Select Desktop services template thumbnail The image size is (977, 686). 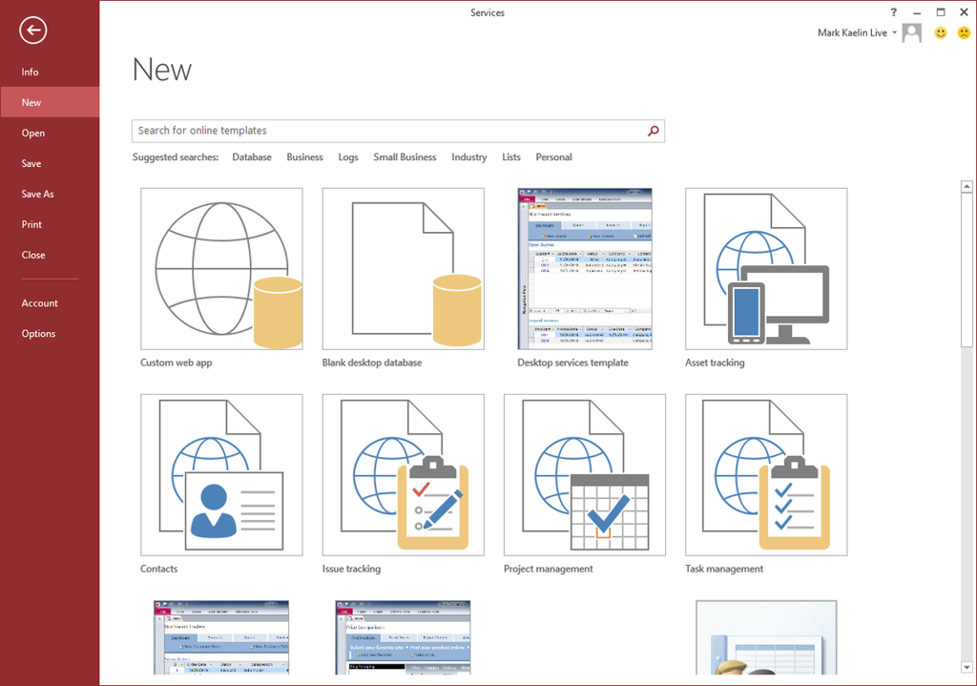click(585, 268)
